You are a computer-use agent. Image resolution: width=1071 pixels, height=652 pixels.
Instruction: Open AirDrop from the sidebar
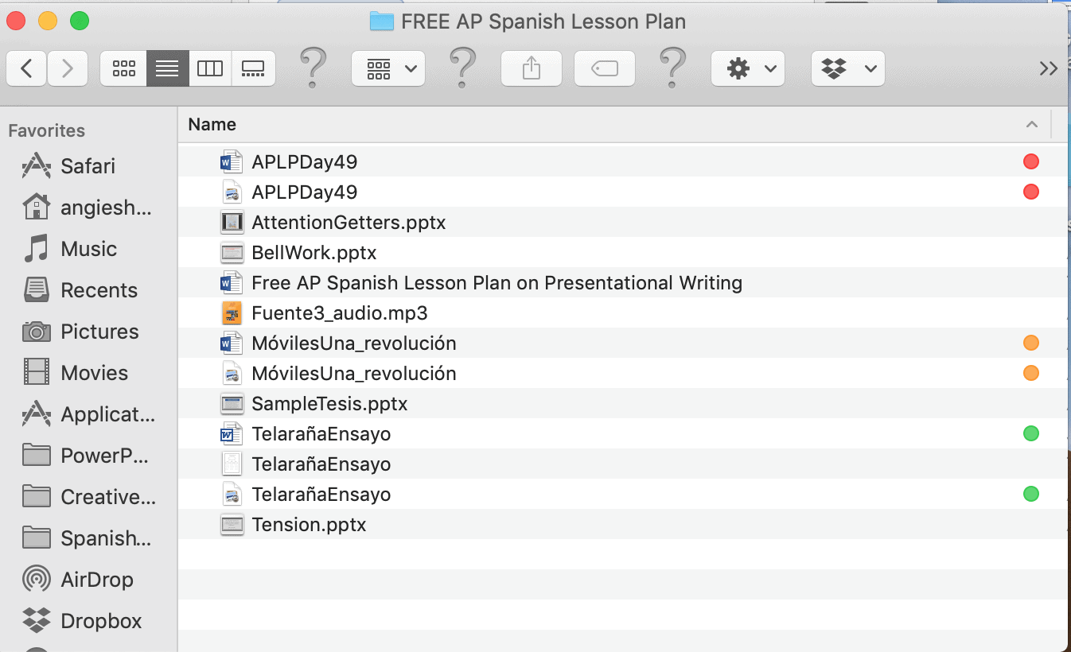[95, 579]
